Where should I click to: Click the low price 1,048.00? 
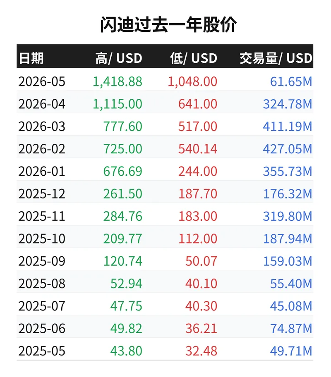click(x=192, y=81)
